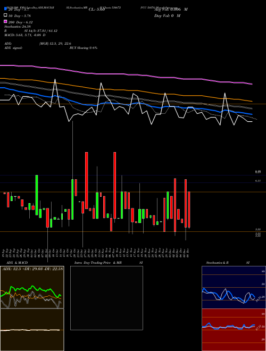Screen dimensions: 266x351
Task: Click the 'CL: 5.60' closing price
Action: pos(97,10)
